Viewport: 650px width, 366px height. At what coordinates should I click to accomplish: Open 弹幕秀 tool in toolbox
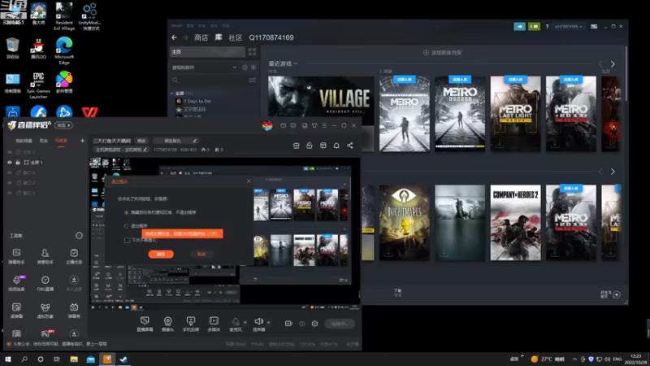point(74,311)
